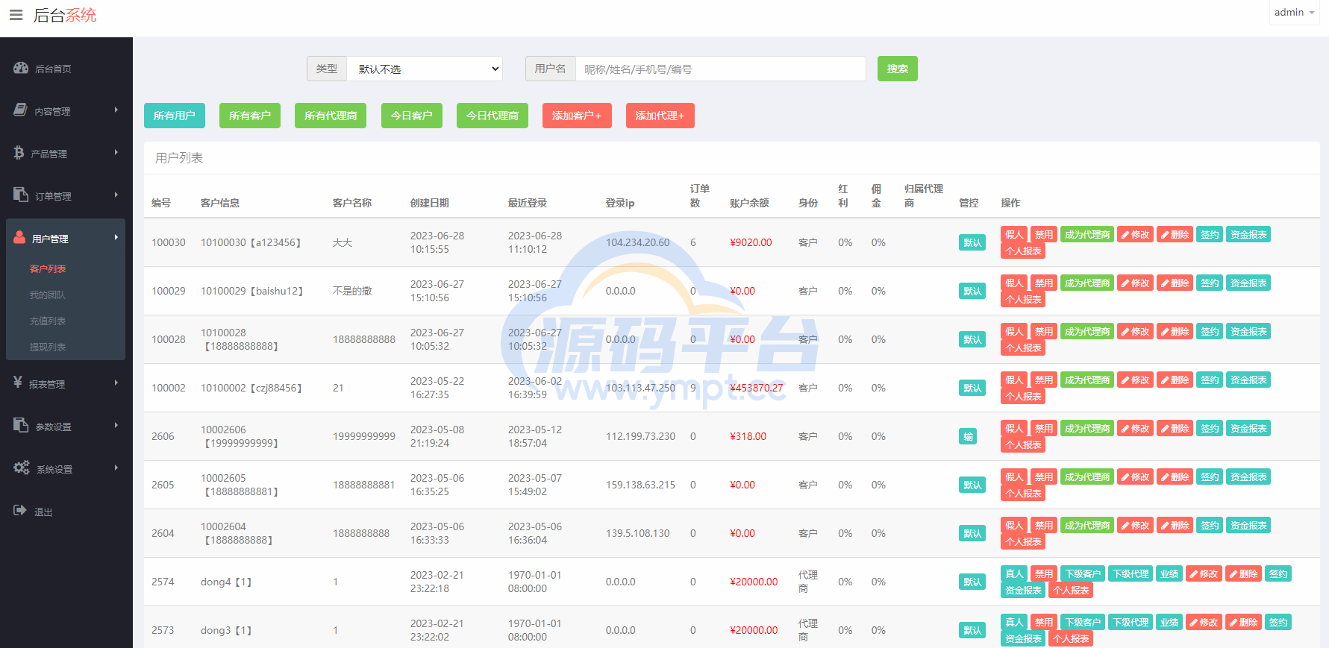The height and width of the screenshot is (648, 1329).
Task: Show 所有代理商 filter button
Action: coord(331,116)
